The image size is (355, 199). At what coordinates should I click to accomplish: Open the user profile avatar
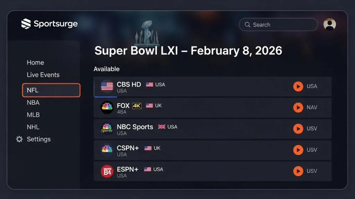coord(329,24)
